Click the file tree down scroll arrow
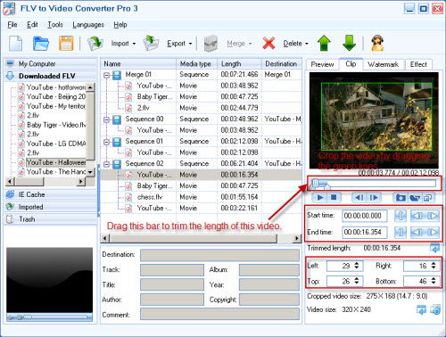 (x=90, y=172)
